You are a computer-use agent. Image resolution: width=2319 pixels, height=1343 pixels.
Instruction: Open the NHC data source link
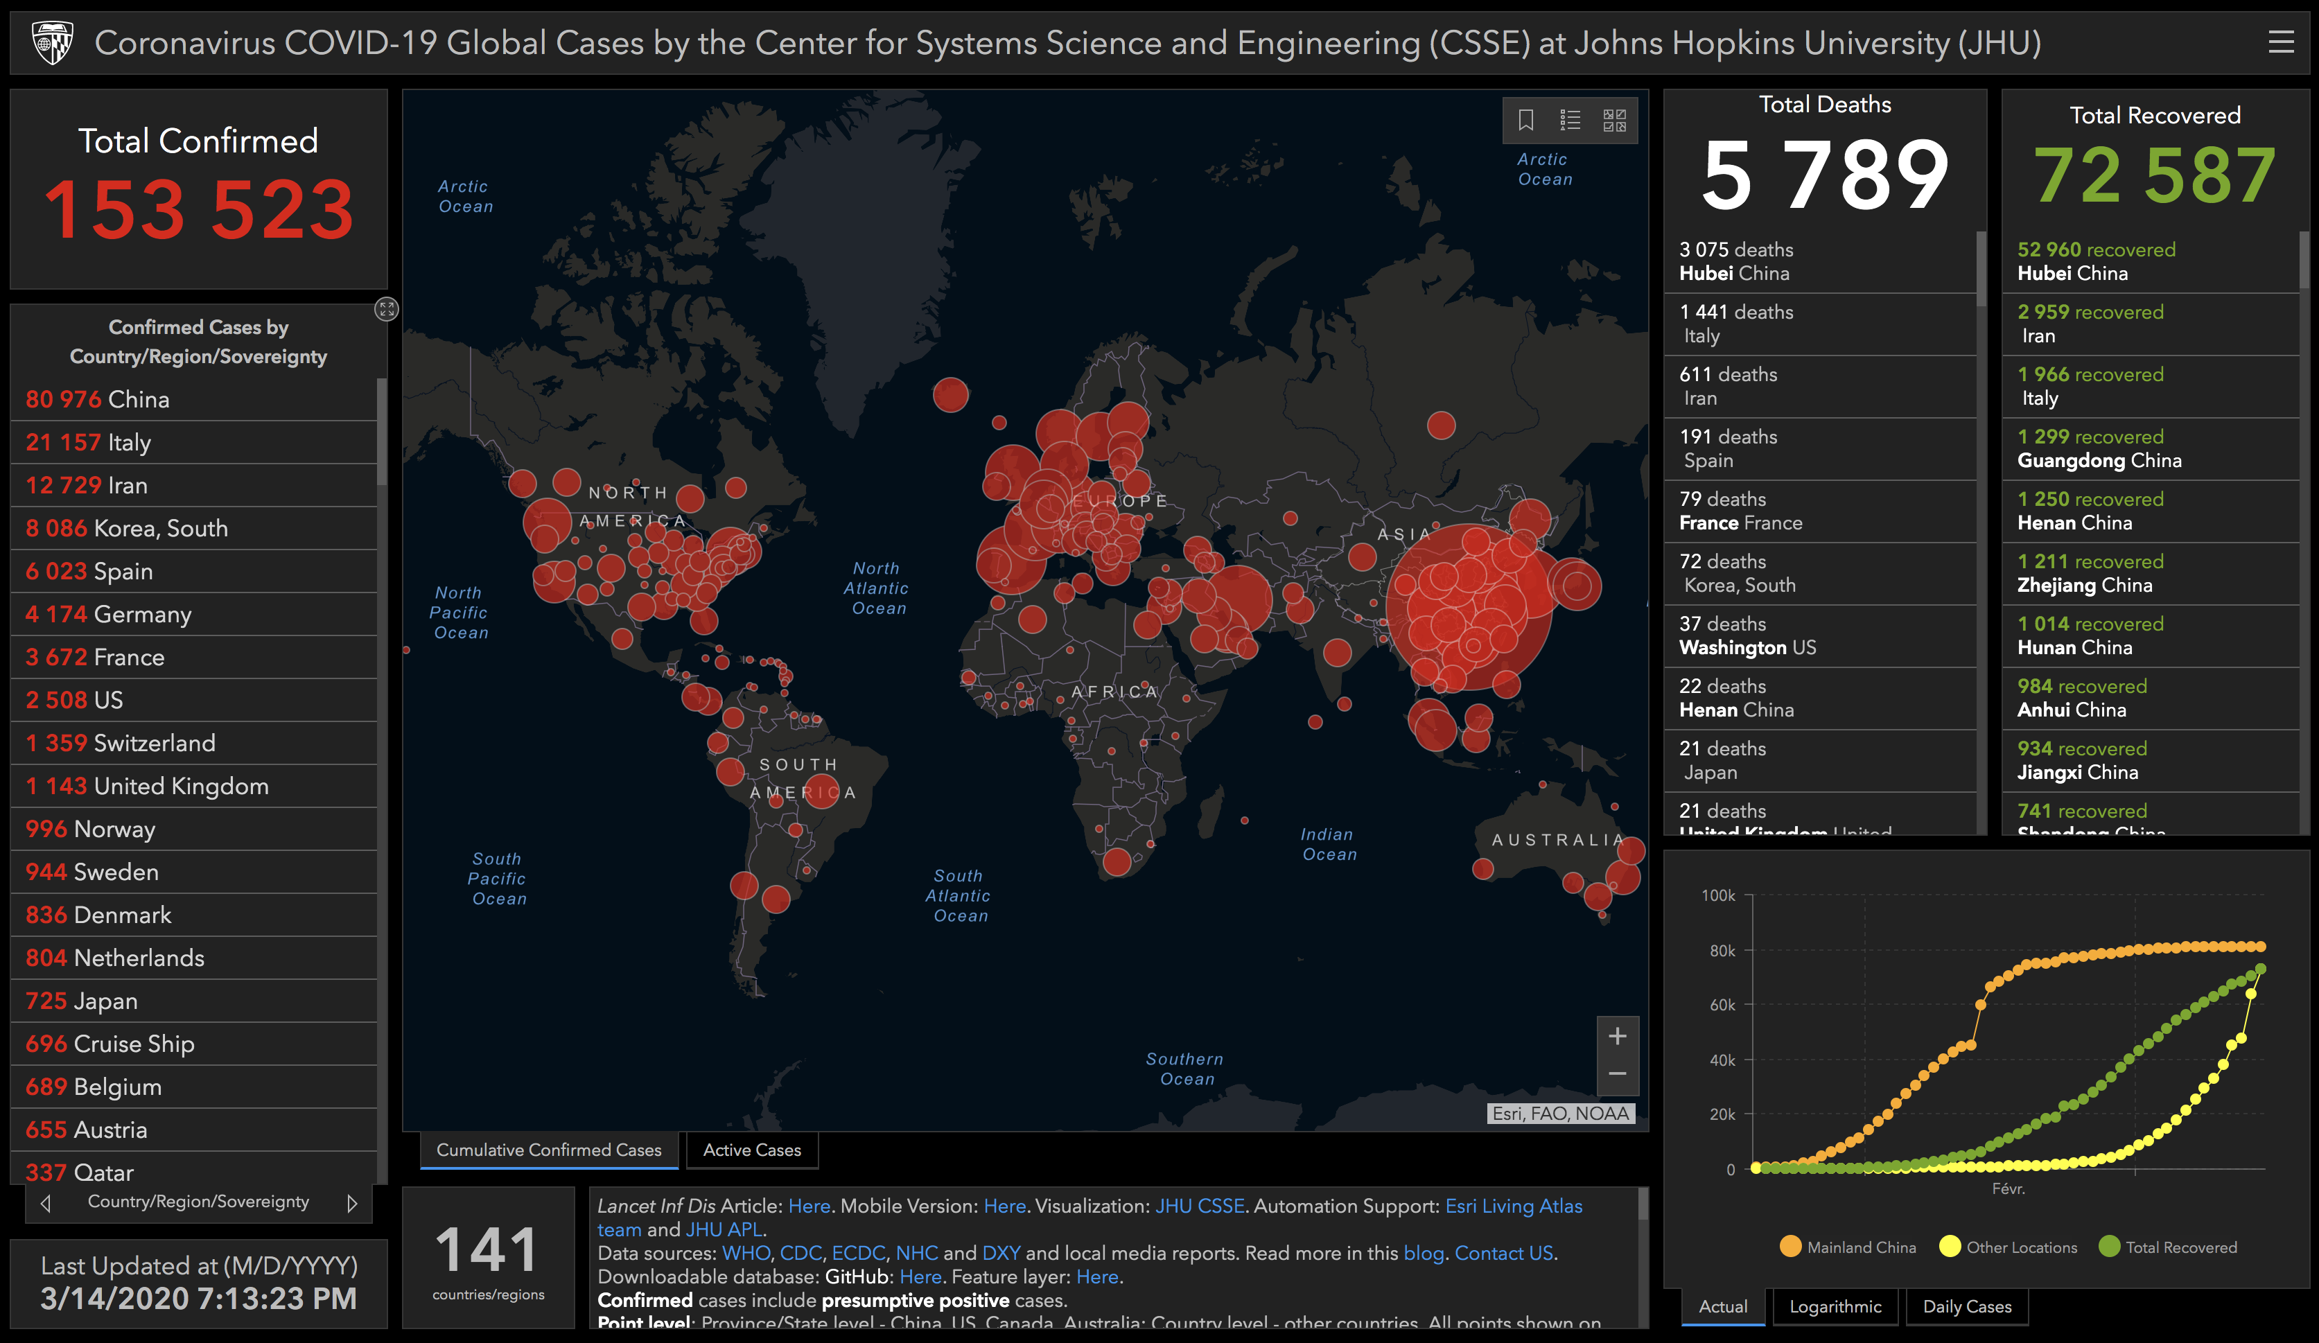(916, 1254)
